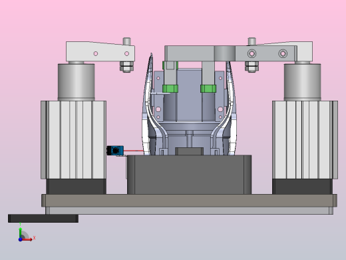The width and height of the screenshot is (346, 260).
Task: Select the light gray sub-plate under the base plate
Action: tap(189, 211)
